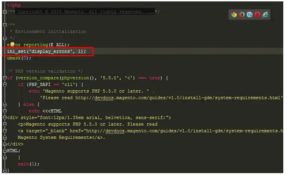Image resolution: width=287 pixels, height=175 pixels.
Task: Toggle fold marker beside HTML; line
Action: (x=5, y=151)
